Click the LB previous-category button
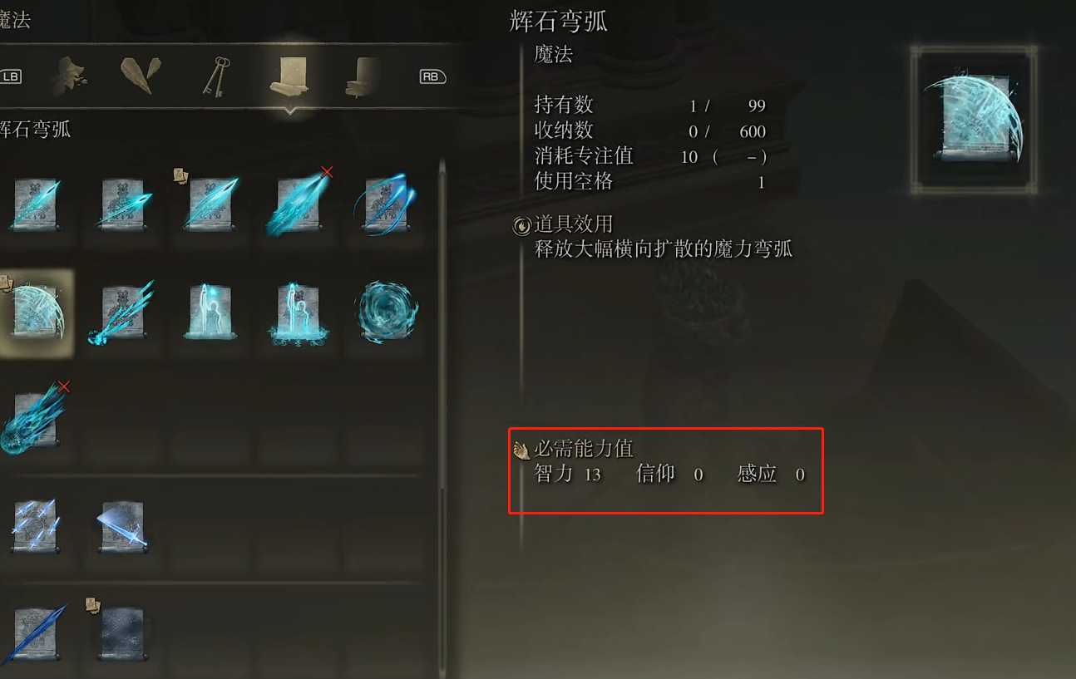The width and height of the screenshot is (1076, 679). (11, 77)
